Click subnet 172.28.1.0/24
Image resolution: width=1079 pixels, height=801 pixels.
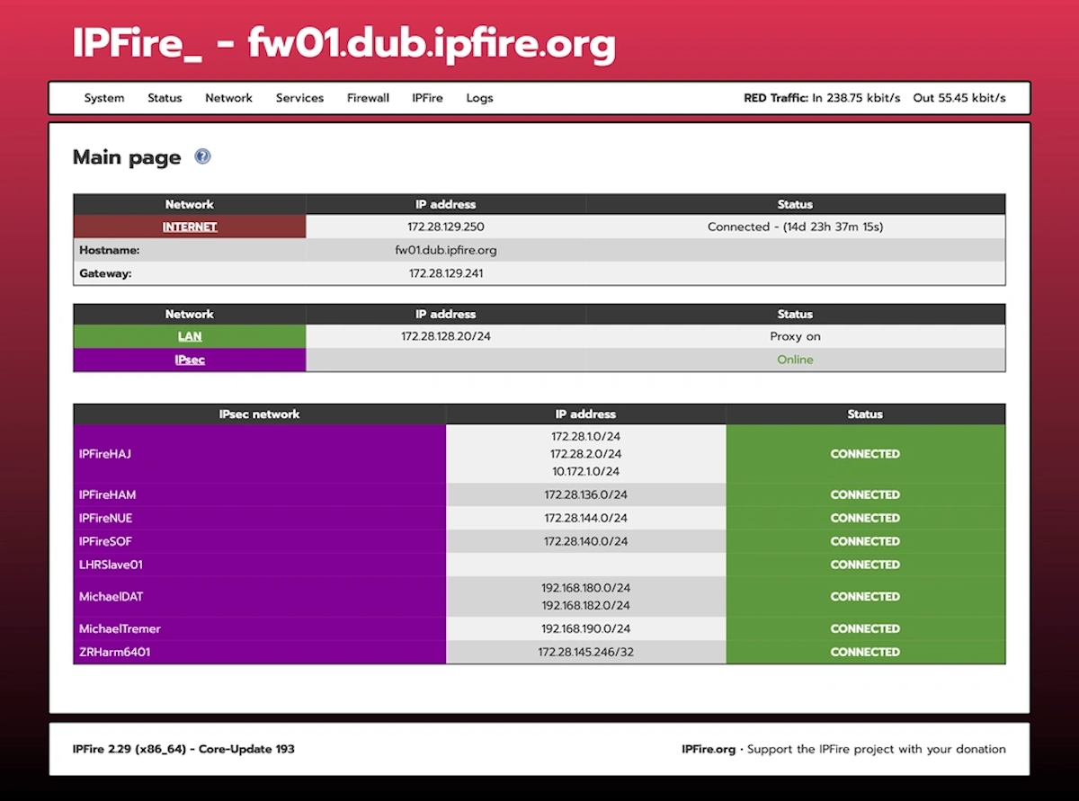pyautogui.click(x=585, y=436)
